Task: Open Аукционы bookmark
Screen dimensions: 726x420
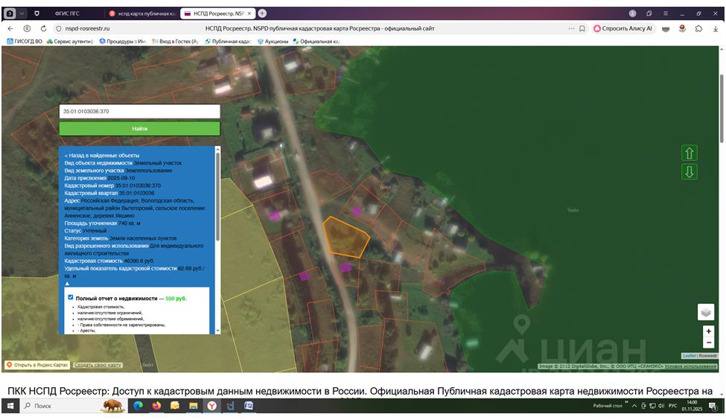Action: [273, 41]
